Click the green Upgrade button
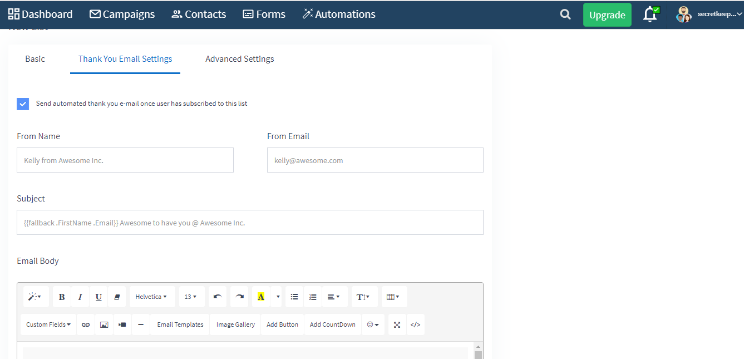 pos(607,15)
